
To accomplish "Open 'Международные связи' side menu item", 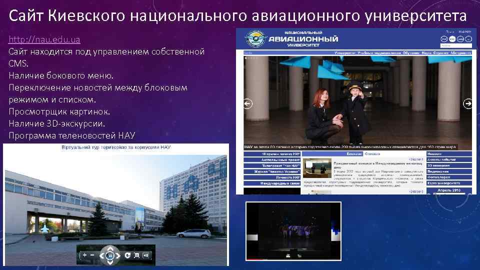I will tap(272, 183).
